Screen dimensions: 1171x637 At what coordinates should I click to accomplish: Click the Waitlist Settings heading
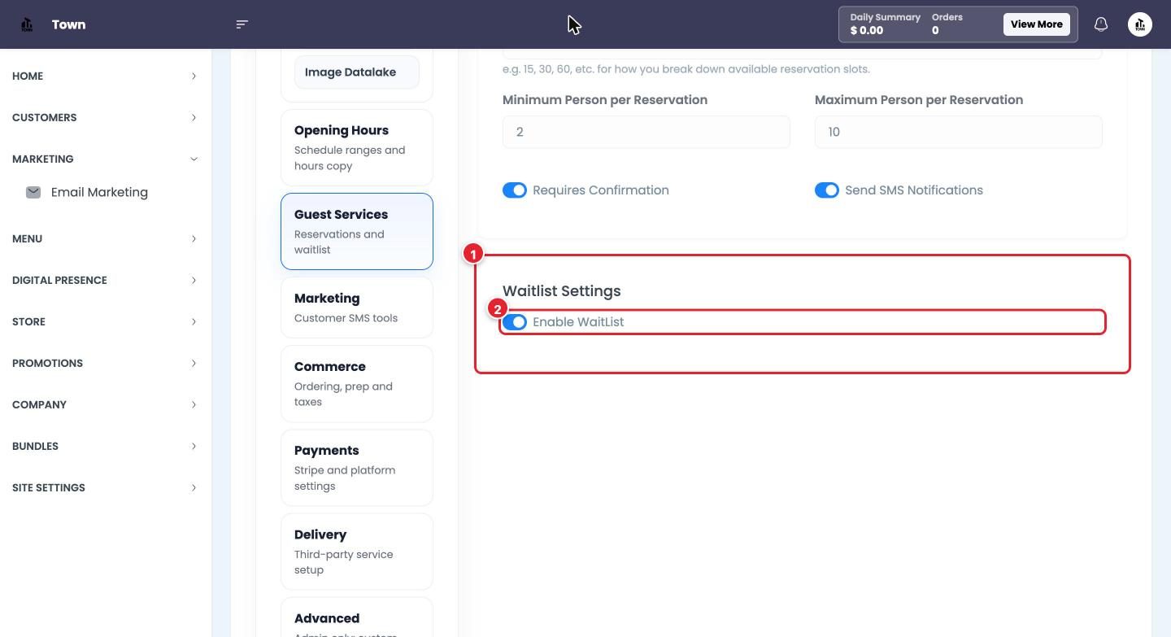(x=561, y=291)
